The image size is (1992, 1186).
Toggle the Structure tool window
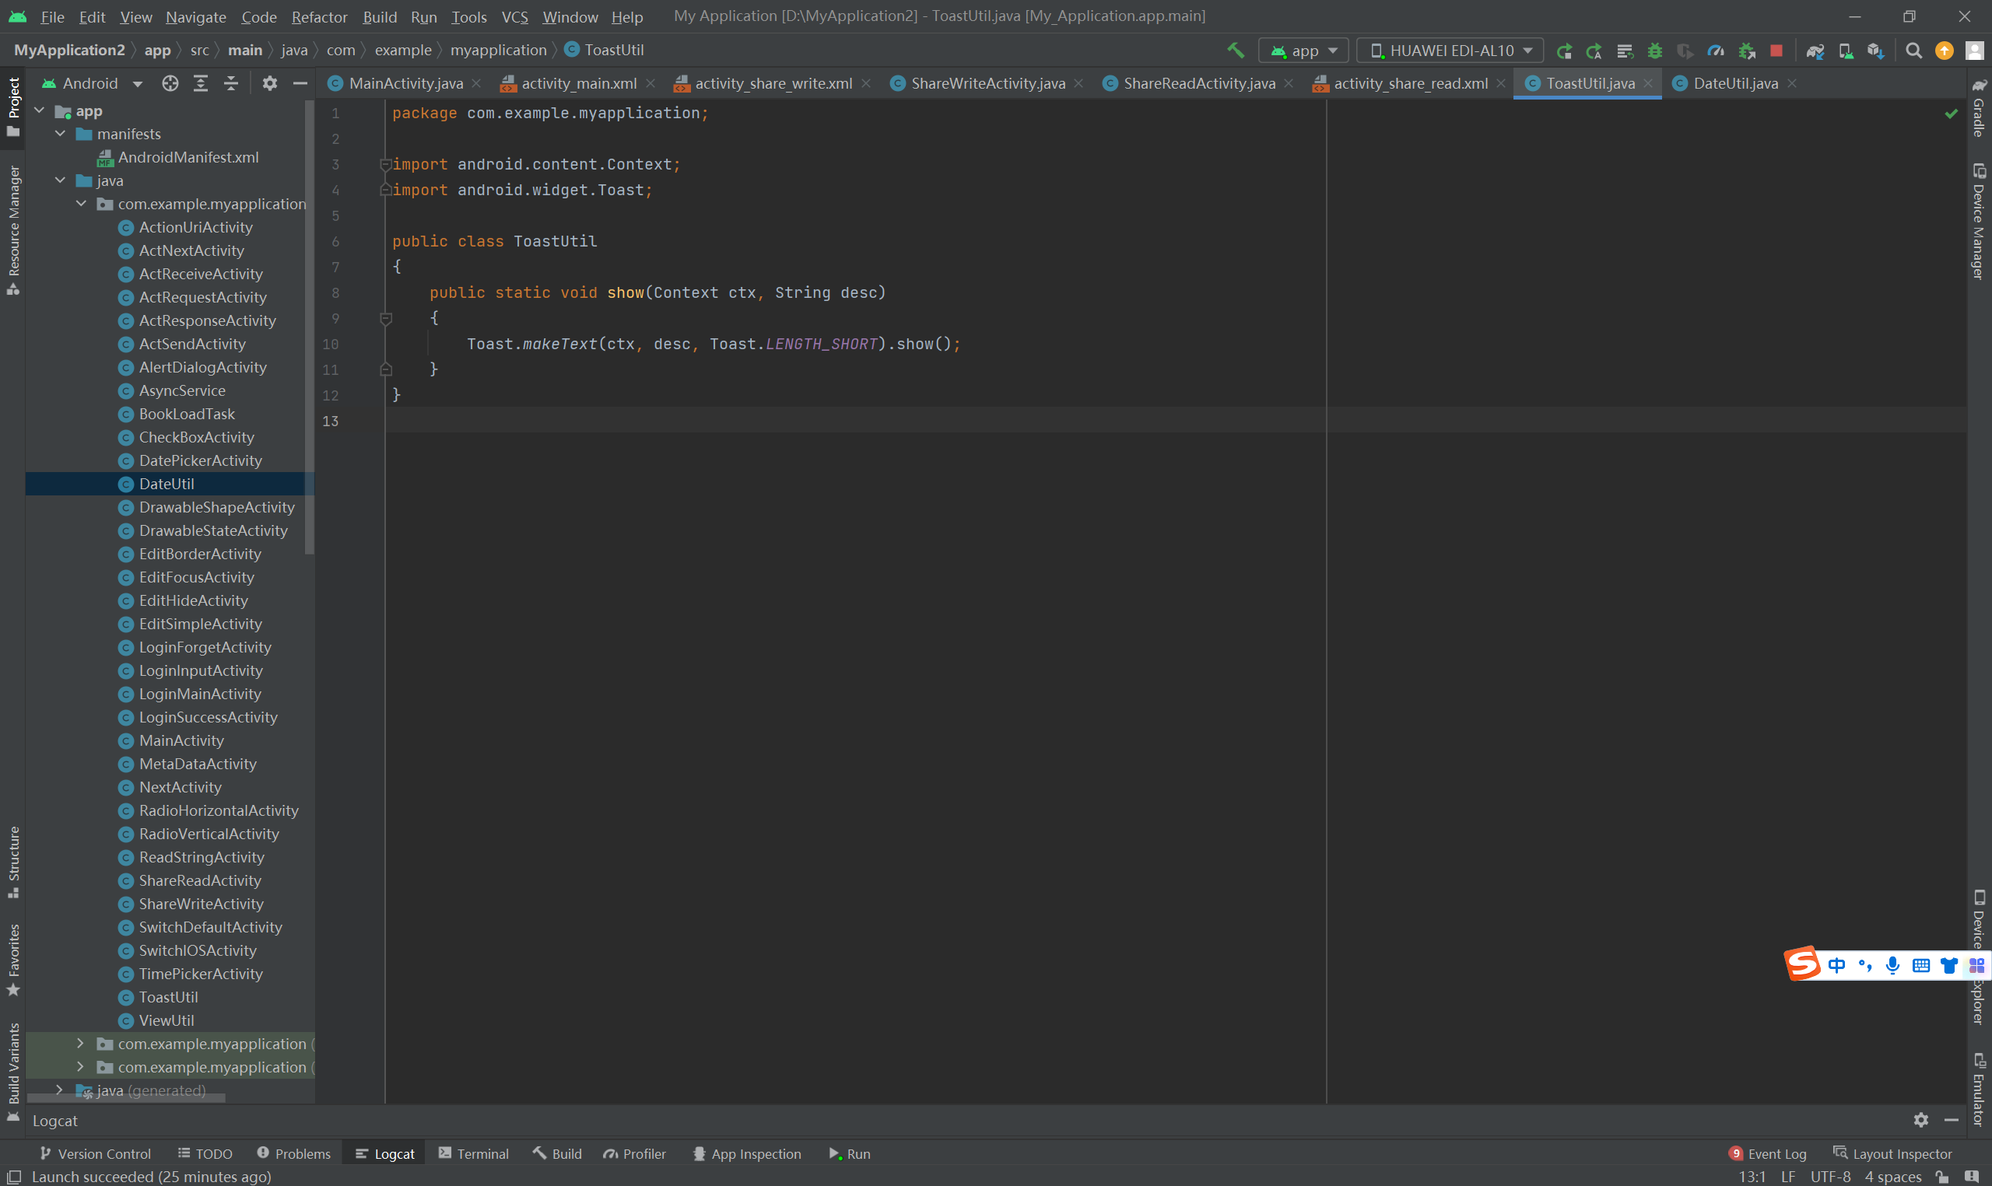pos(12,862)
